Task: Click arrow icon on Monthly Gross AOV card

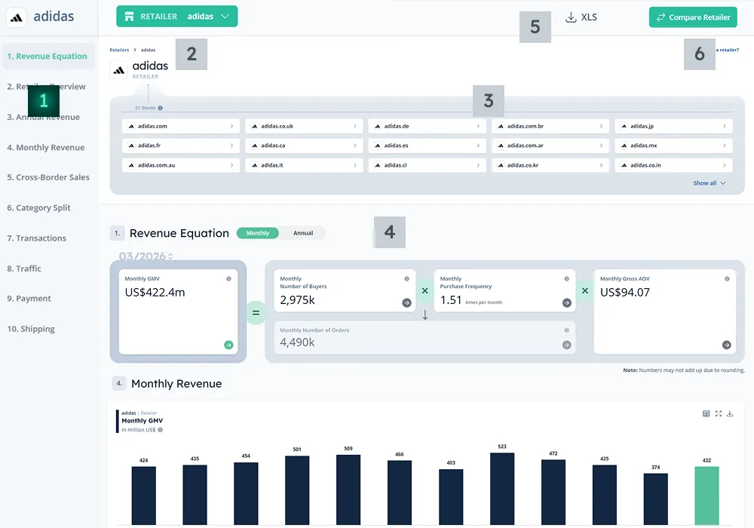Action: [727, 345]
